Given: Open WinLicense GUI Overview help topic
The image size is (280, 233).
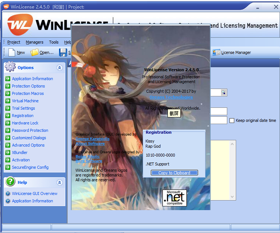Looking at the screenshot, I should tap(35, 193).
